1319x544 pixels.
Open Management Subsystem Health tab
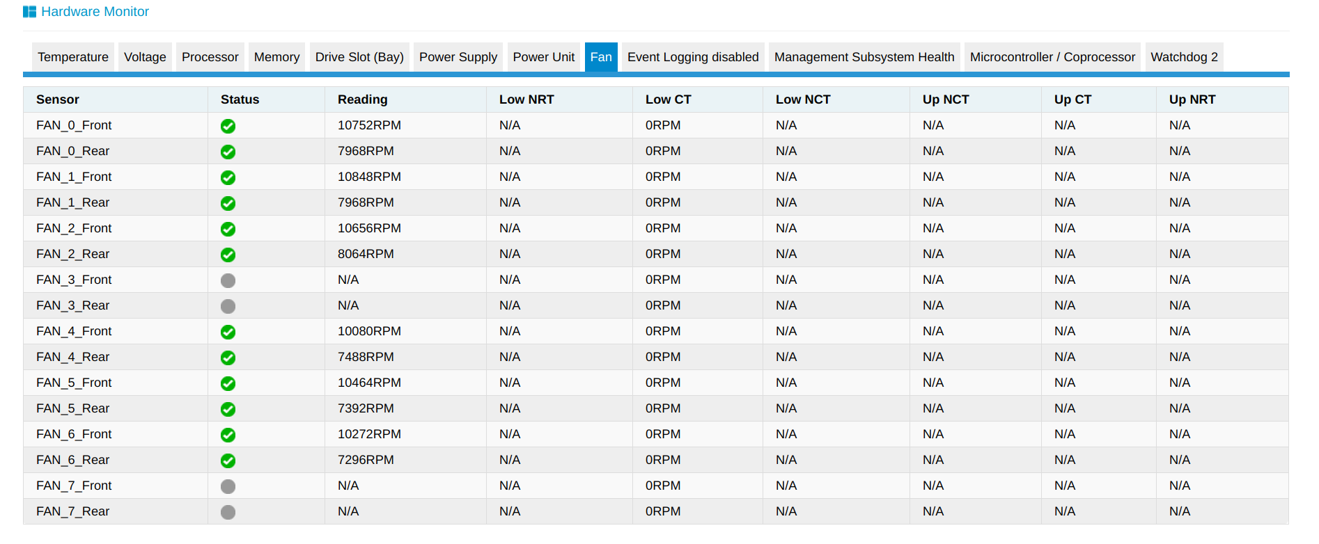[864, 57]
